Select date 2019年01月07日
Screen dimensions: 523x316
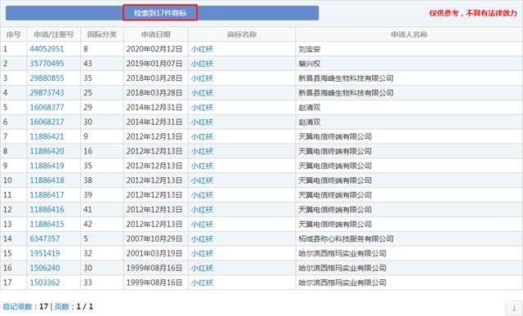(154, 64)
